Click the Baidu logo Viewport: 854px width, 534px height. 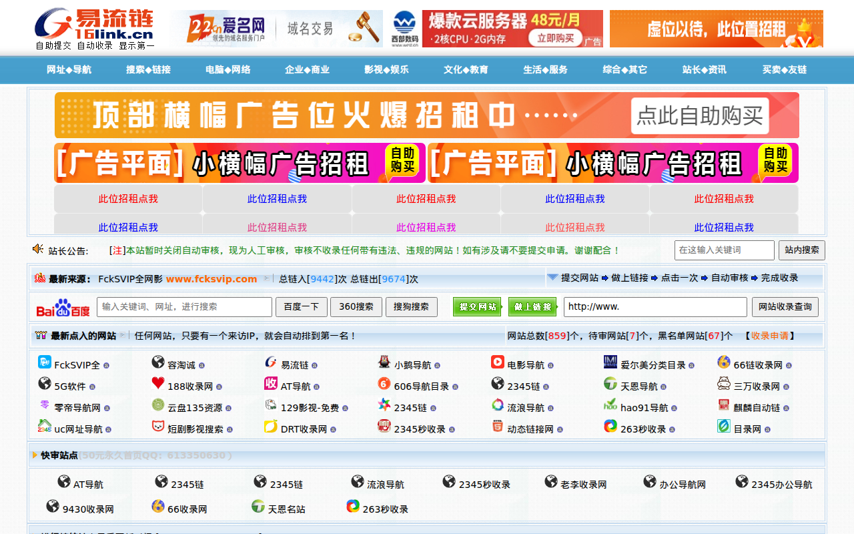click(63, 308)
